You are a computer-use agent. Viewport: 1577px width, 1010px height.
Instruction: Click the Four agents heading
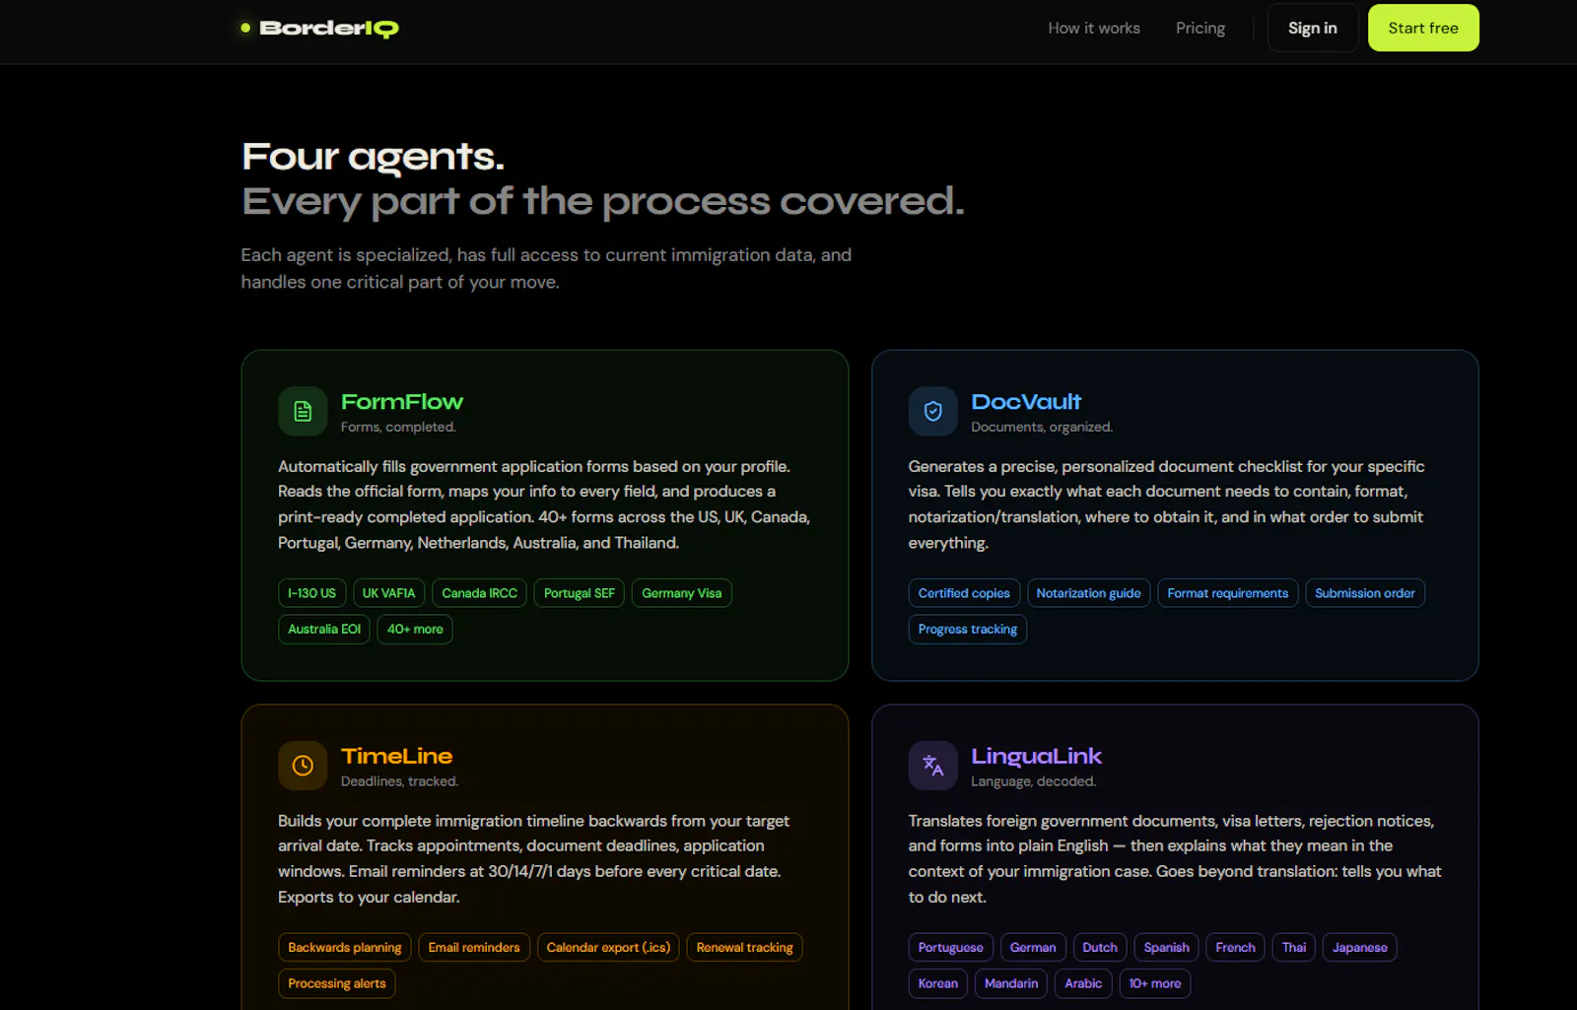point(374,157)
